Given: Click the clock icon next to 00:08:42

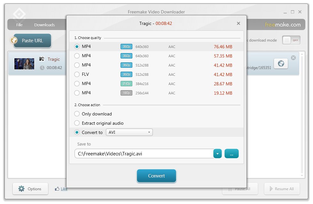Looking at the screenshot, I should coord(42,68).
